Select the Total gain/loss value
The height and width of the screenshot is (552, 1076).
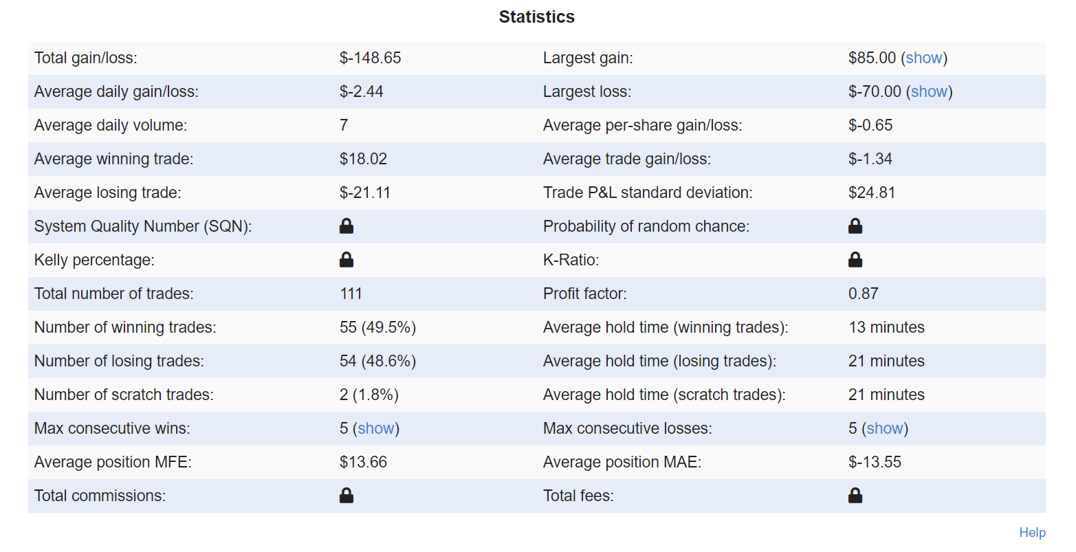(371, 58)
